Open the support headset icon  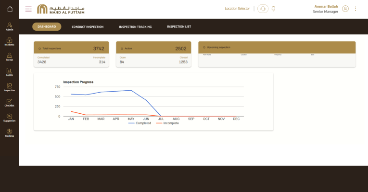(263, 9)
